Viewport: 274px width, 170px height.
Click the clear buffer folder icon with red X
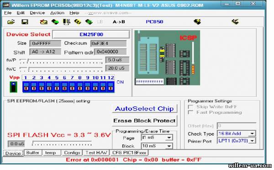[x=43, y=22]
